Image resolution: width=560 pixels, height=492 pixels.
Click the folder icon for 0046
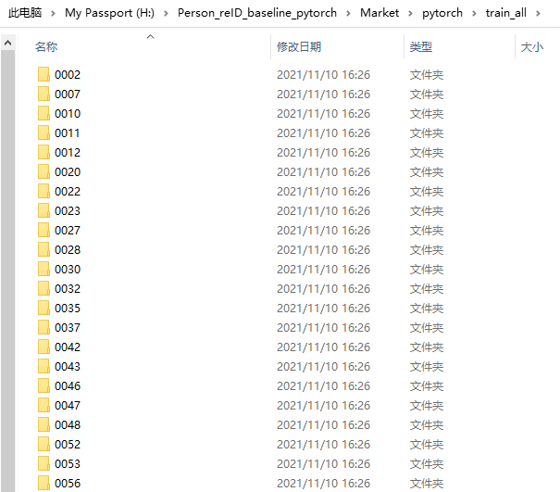[x=44, y=385]
